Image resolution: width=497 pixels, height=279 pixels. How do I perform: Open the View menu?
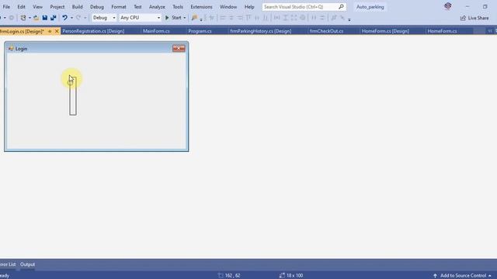tap(37, 7)
